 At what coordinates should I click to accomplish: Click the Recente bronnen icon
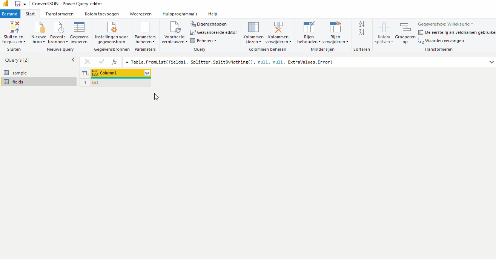click(58, 27)
